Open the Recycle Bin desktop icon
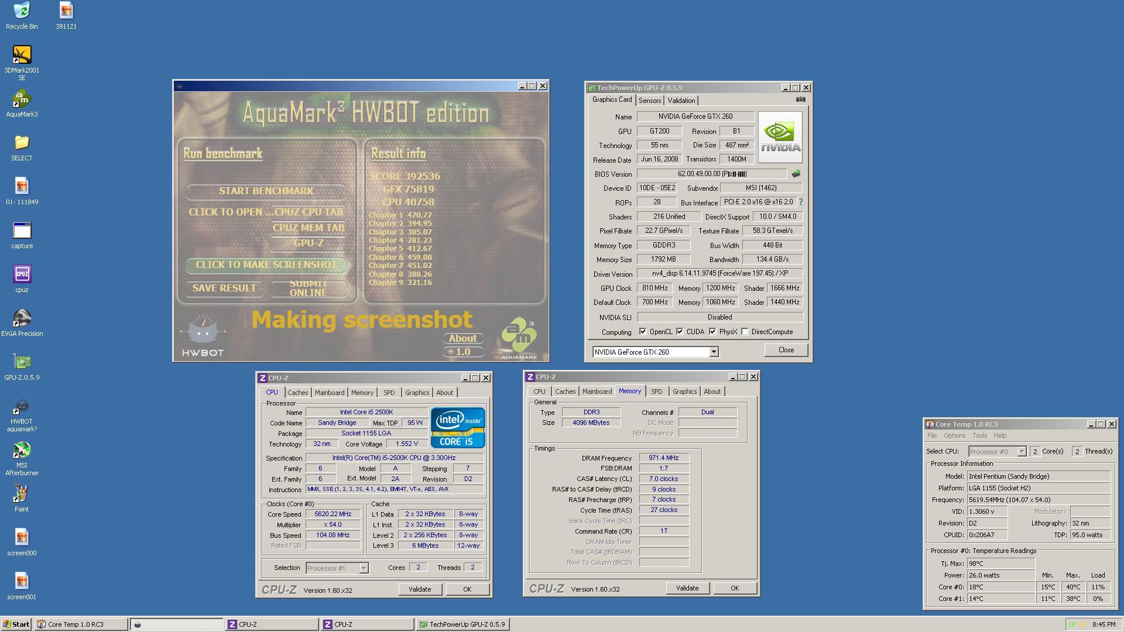This screenshot has width=1124, height=632. point(22,15)
